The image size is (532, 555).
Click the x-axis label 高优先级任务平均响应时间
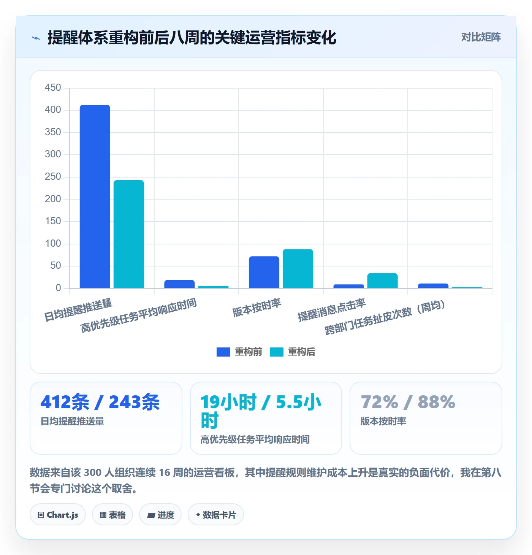pyautogui.click(x=139, y=315)
